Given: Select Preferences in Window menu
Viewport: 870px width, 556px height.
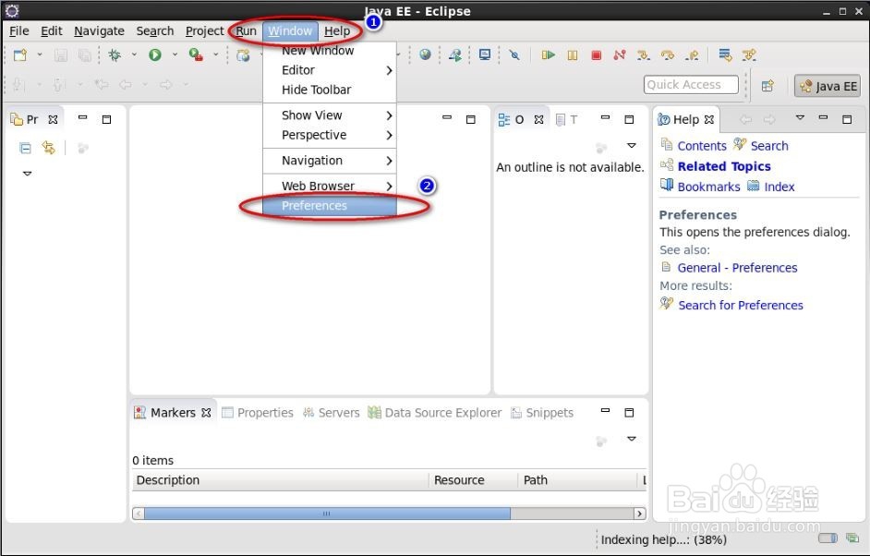Looking at the screenshot, I should (330, 206).
